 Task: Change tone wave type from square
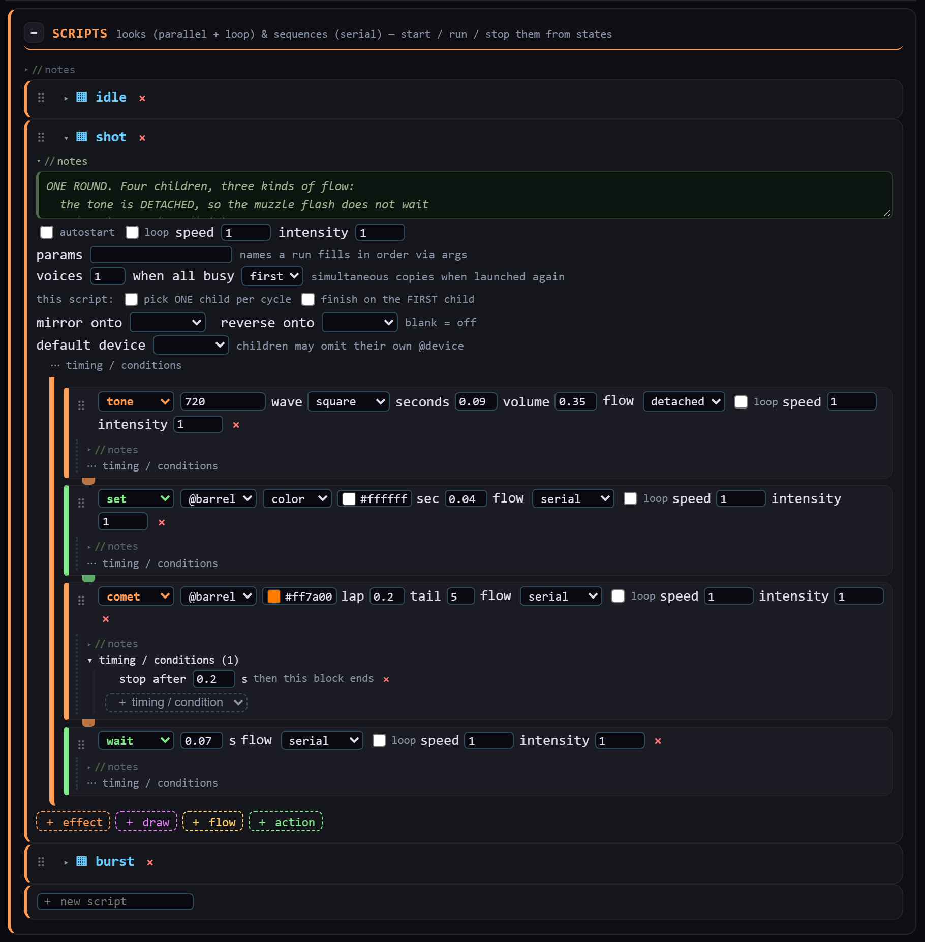[x=349, y=401]
